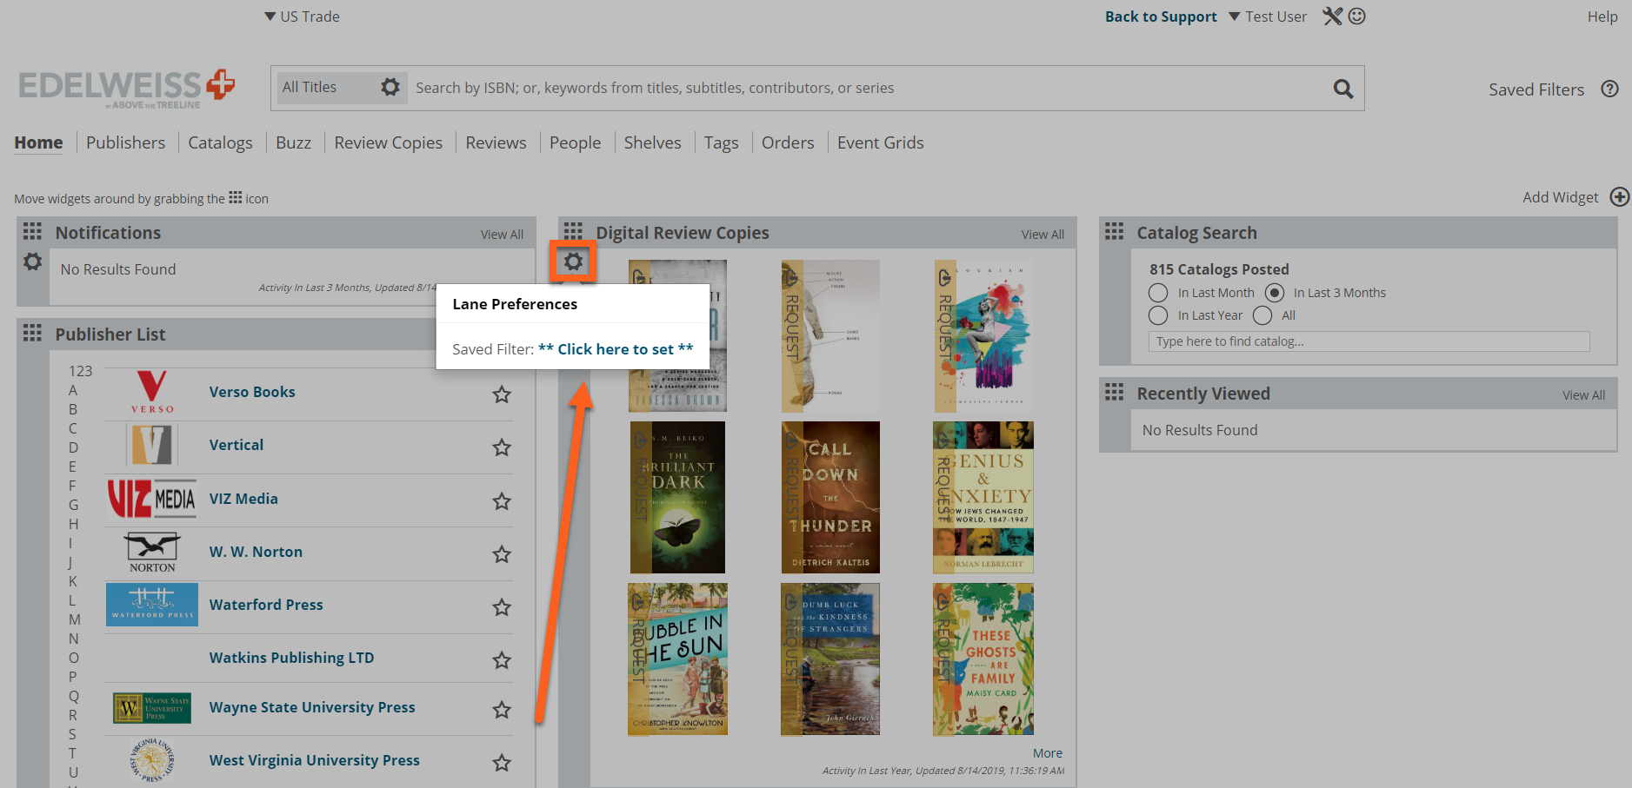Screen dimensions: 1632x788
Task: Click the Add Widget label
Action: pyautogui.click(x=1560, y=197)
